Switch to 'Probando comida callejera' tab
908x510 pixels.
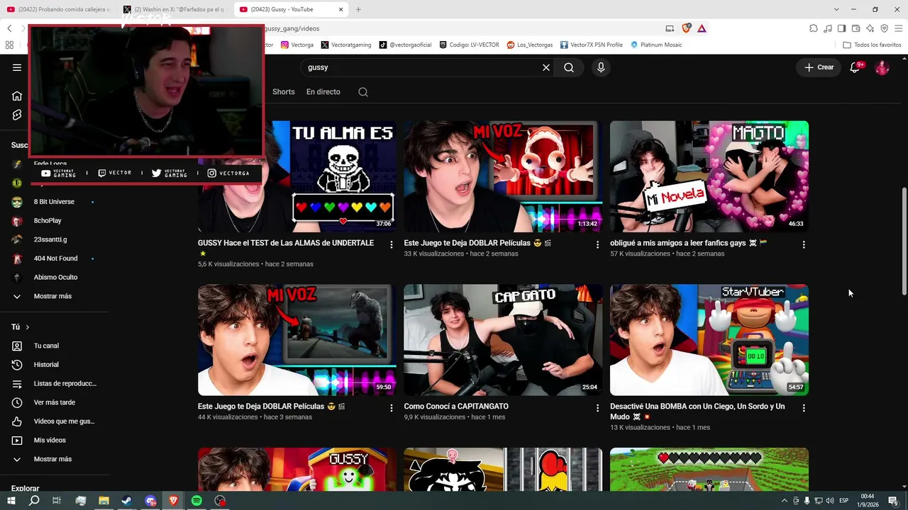coord(59,9)
